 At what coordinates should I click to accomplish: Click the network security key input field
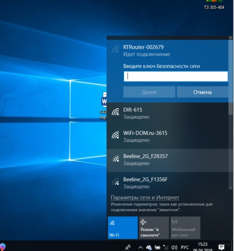(176, 76)
